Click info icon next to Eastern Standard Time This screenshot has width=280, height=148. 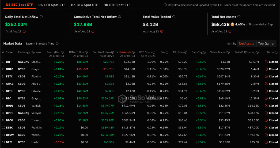(x=57, y=43)
